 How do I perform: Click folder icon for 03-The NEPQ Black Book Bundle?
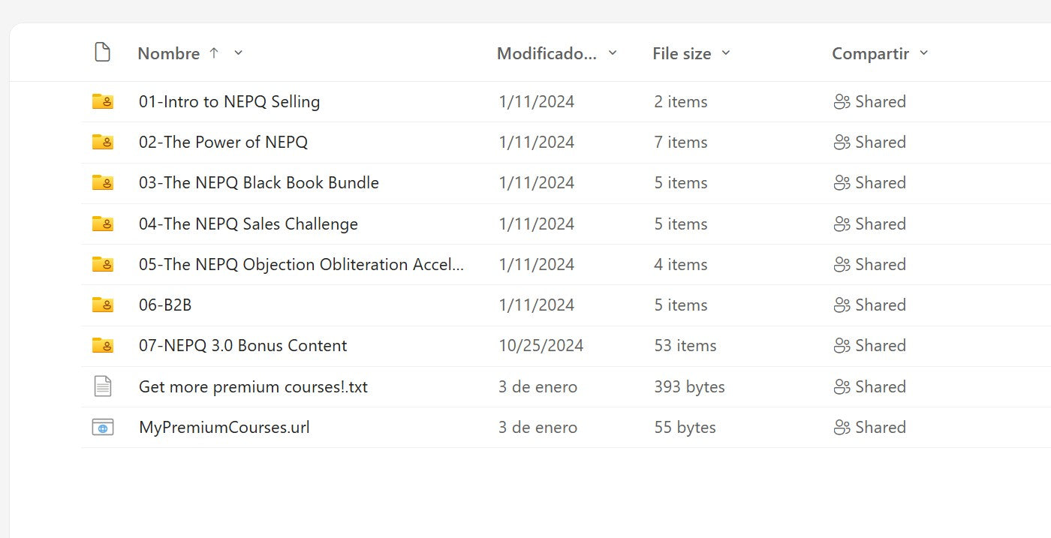click(x=103, y=182)
